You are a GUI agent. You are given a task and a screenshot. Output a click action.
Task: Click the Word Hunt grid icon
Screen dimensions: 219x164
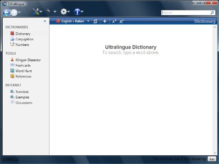12,70
